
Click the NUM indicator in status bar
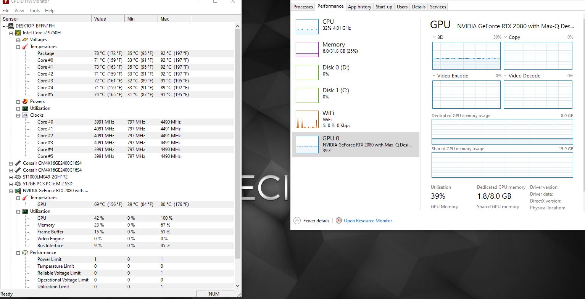214,294
